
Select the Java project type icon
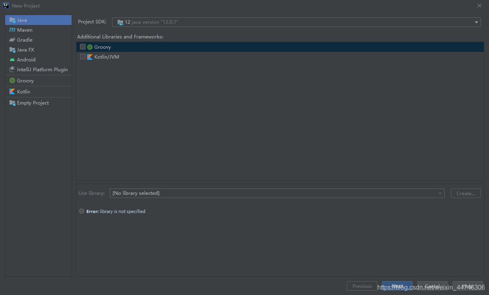[x=12, y=20]
